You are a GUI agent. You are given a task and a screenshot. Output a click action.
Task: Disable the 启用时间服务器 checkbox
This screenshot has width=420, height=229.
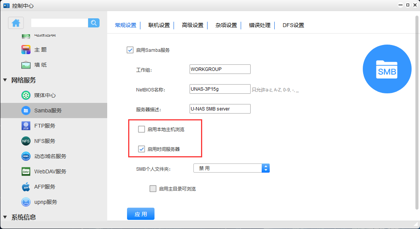(x=142, y=149)
